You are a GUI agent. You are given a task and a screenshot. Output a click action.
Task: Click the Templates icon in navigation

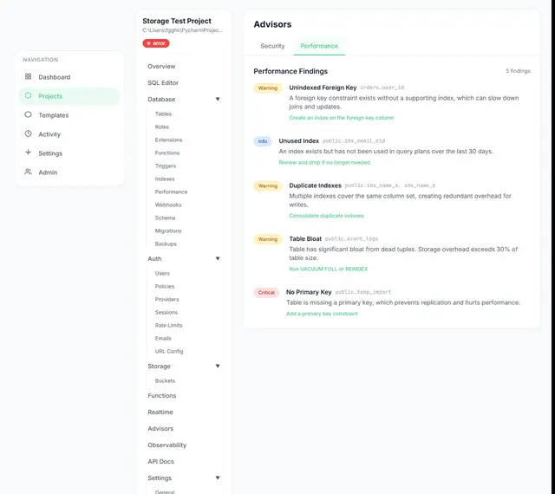coord(29,114)
